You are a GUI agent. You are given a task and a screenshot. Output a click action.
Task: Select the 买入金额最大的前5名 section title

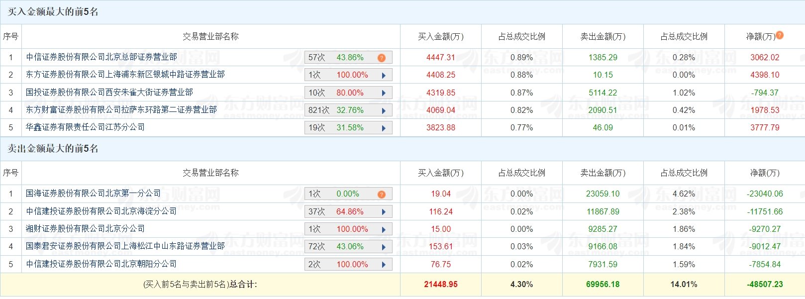pyautogui.click(x=53, y=12)
